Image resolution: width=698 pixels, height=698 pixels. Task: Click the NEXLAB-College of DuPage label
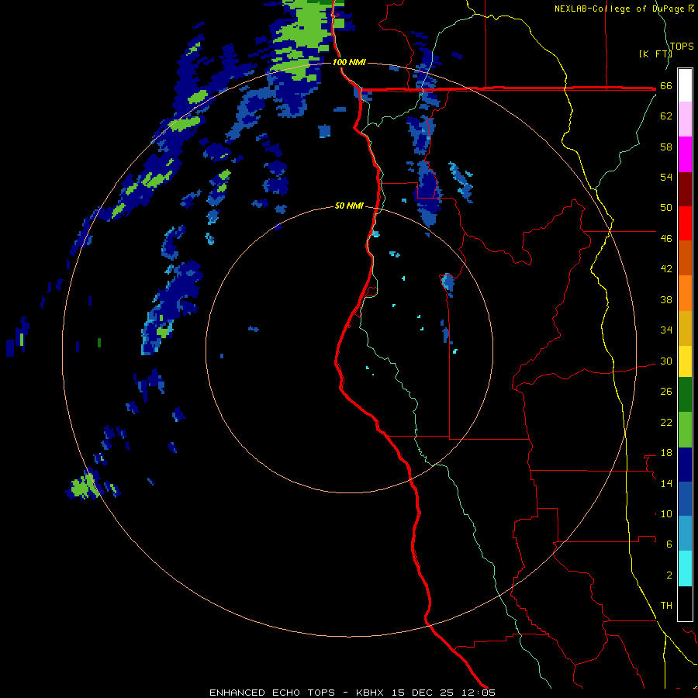[619, 9]
